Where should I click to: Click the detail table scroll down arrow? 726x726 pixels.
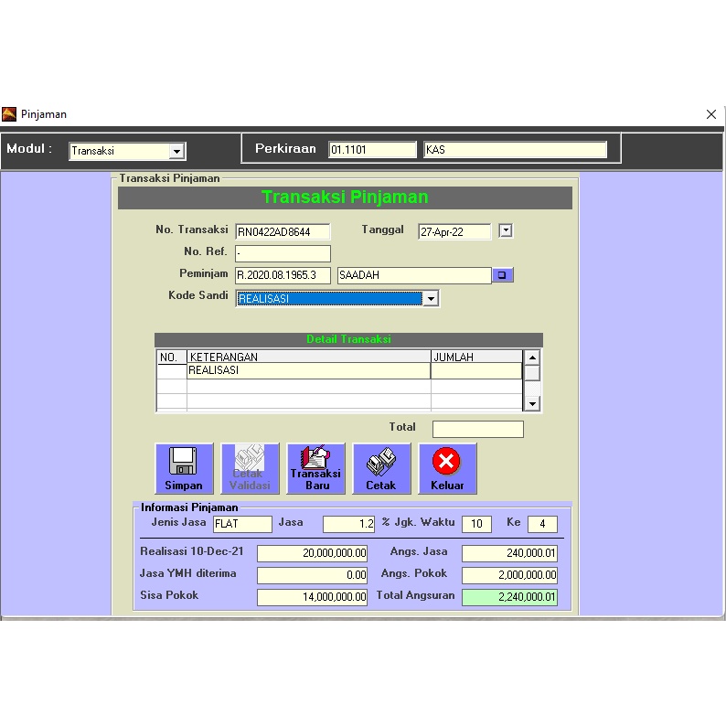pos(532,404)
